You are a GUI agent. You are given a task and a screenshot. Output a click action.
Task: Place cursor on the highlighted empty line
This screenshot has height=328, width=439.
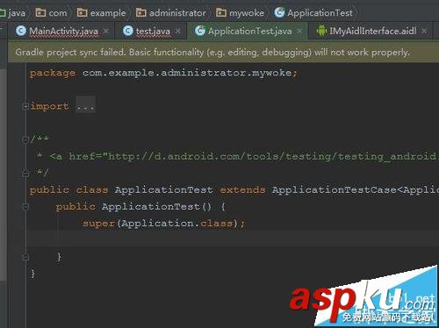233,239
